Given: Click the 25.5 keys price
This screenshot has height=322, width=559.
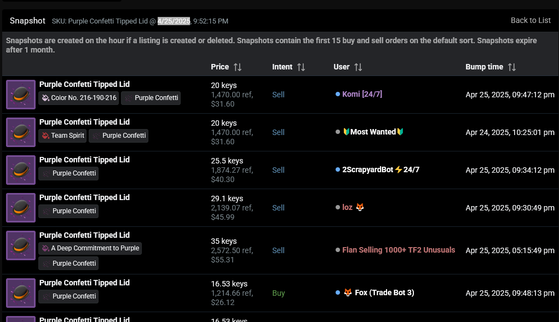Looking at the screenshot, I should 227,161.
